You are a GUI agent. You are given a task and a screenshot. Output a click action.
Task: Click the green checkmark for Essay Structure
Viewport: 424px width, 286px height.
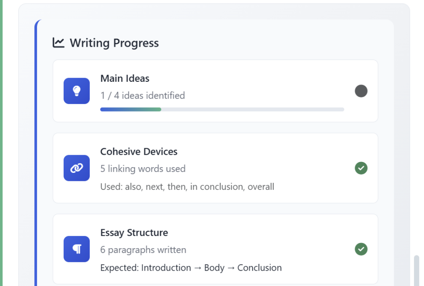point(361,249)
